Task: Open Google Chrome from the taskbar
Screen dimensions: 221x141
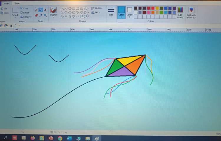Action: tap(60, 138)
